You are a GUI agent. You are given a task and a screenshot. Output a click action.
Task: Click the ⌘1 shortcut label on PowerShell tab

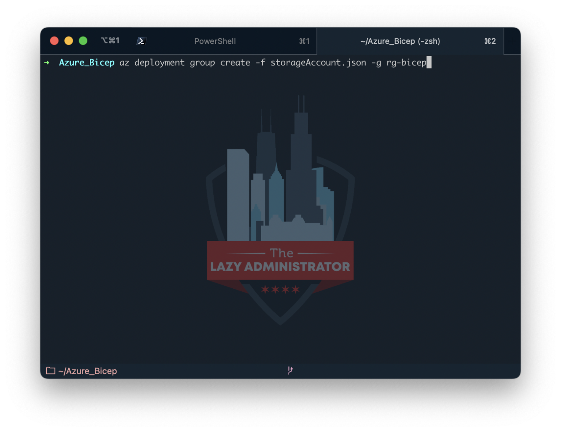[x=304, y=41]
